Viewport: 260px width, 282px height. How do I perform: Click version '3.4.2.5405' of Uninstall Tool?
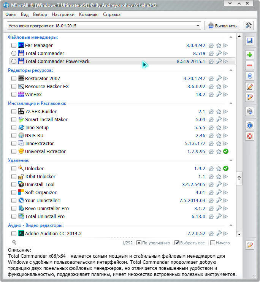point(193,185)
